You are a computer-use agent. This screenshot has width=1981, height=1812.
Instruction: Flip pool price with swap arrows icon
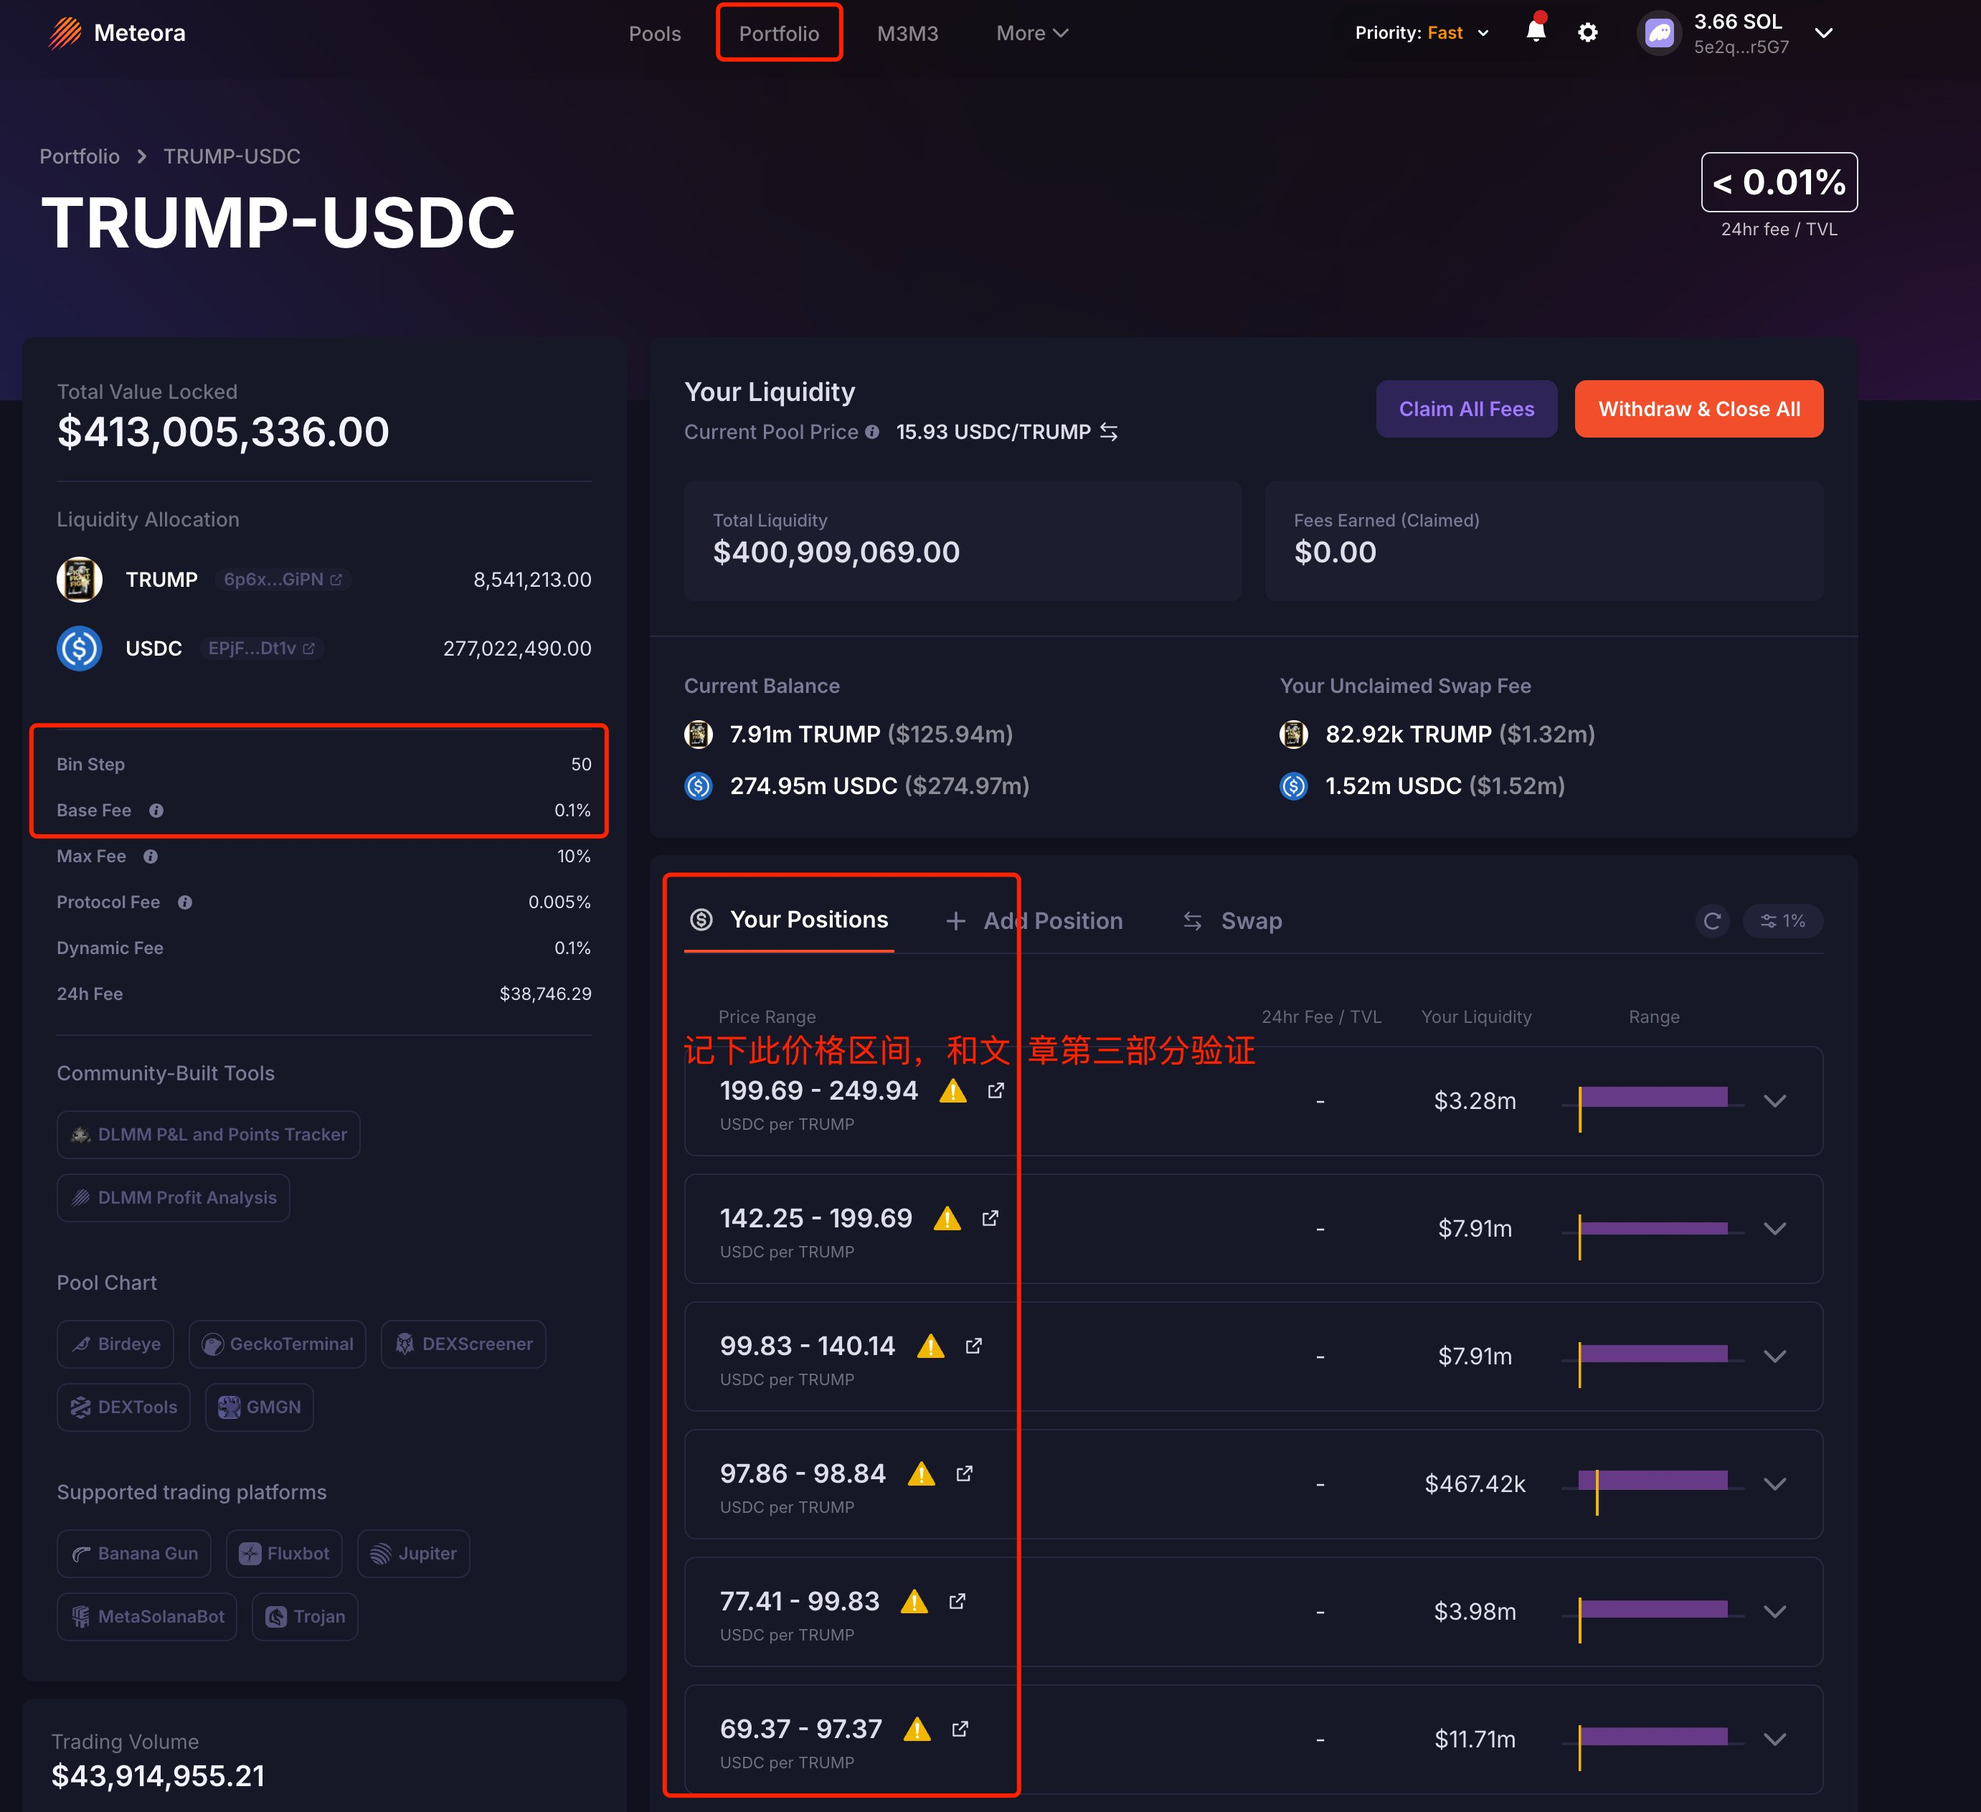click(x=1108, y=433)
